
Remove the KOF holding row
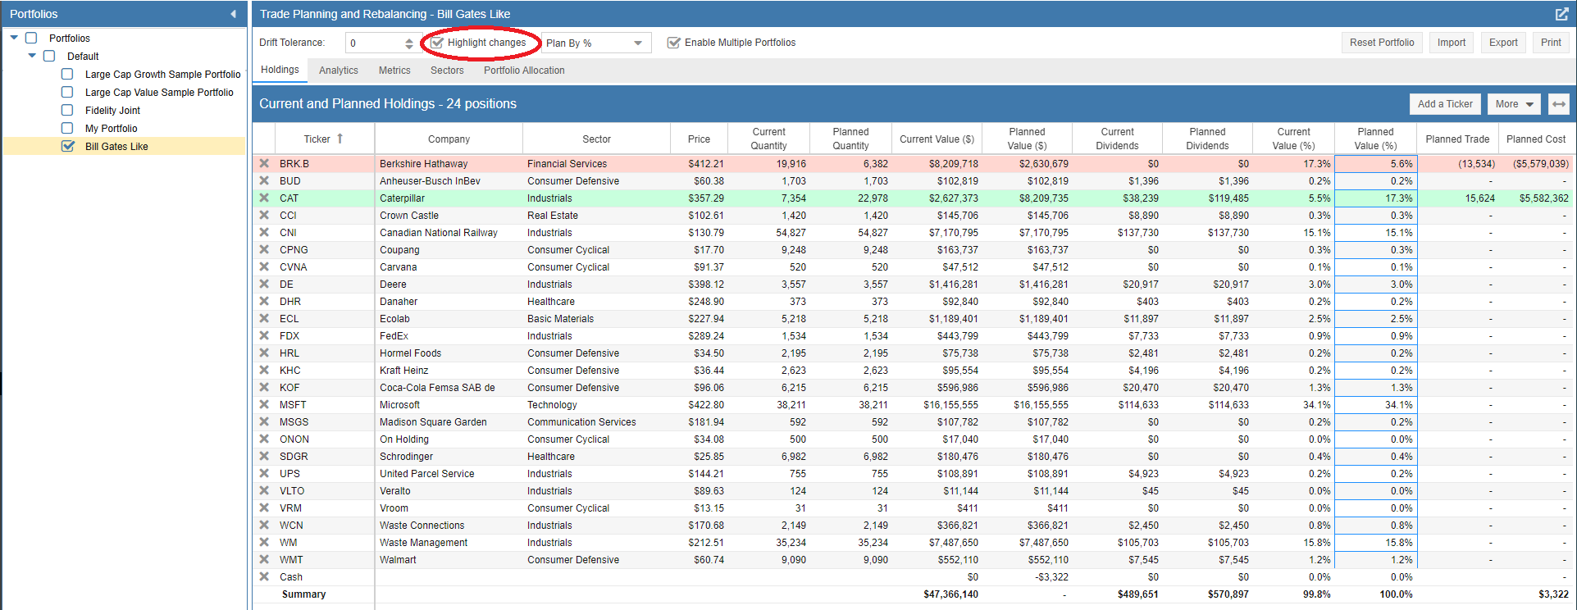tap(264, 387)
